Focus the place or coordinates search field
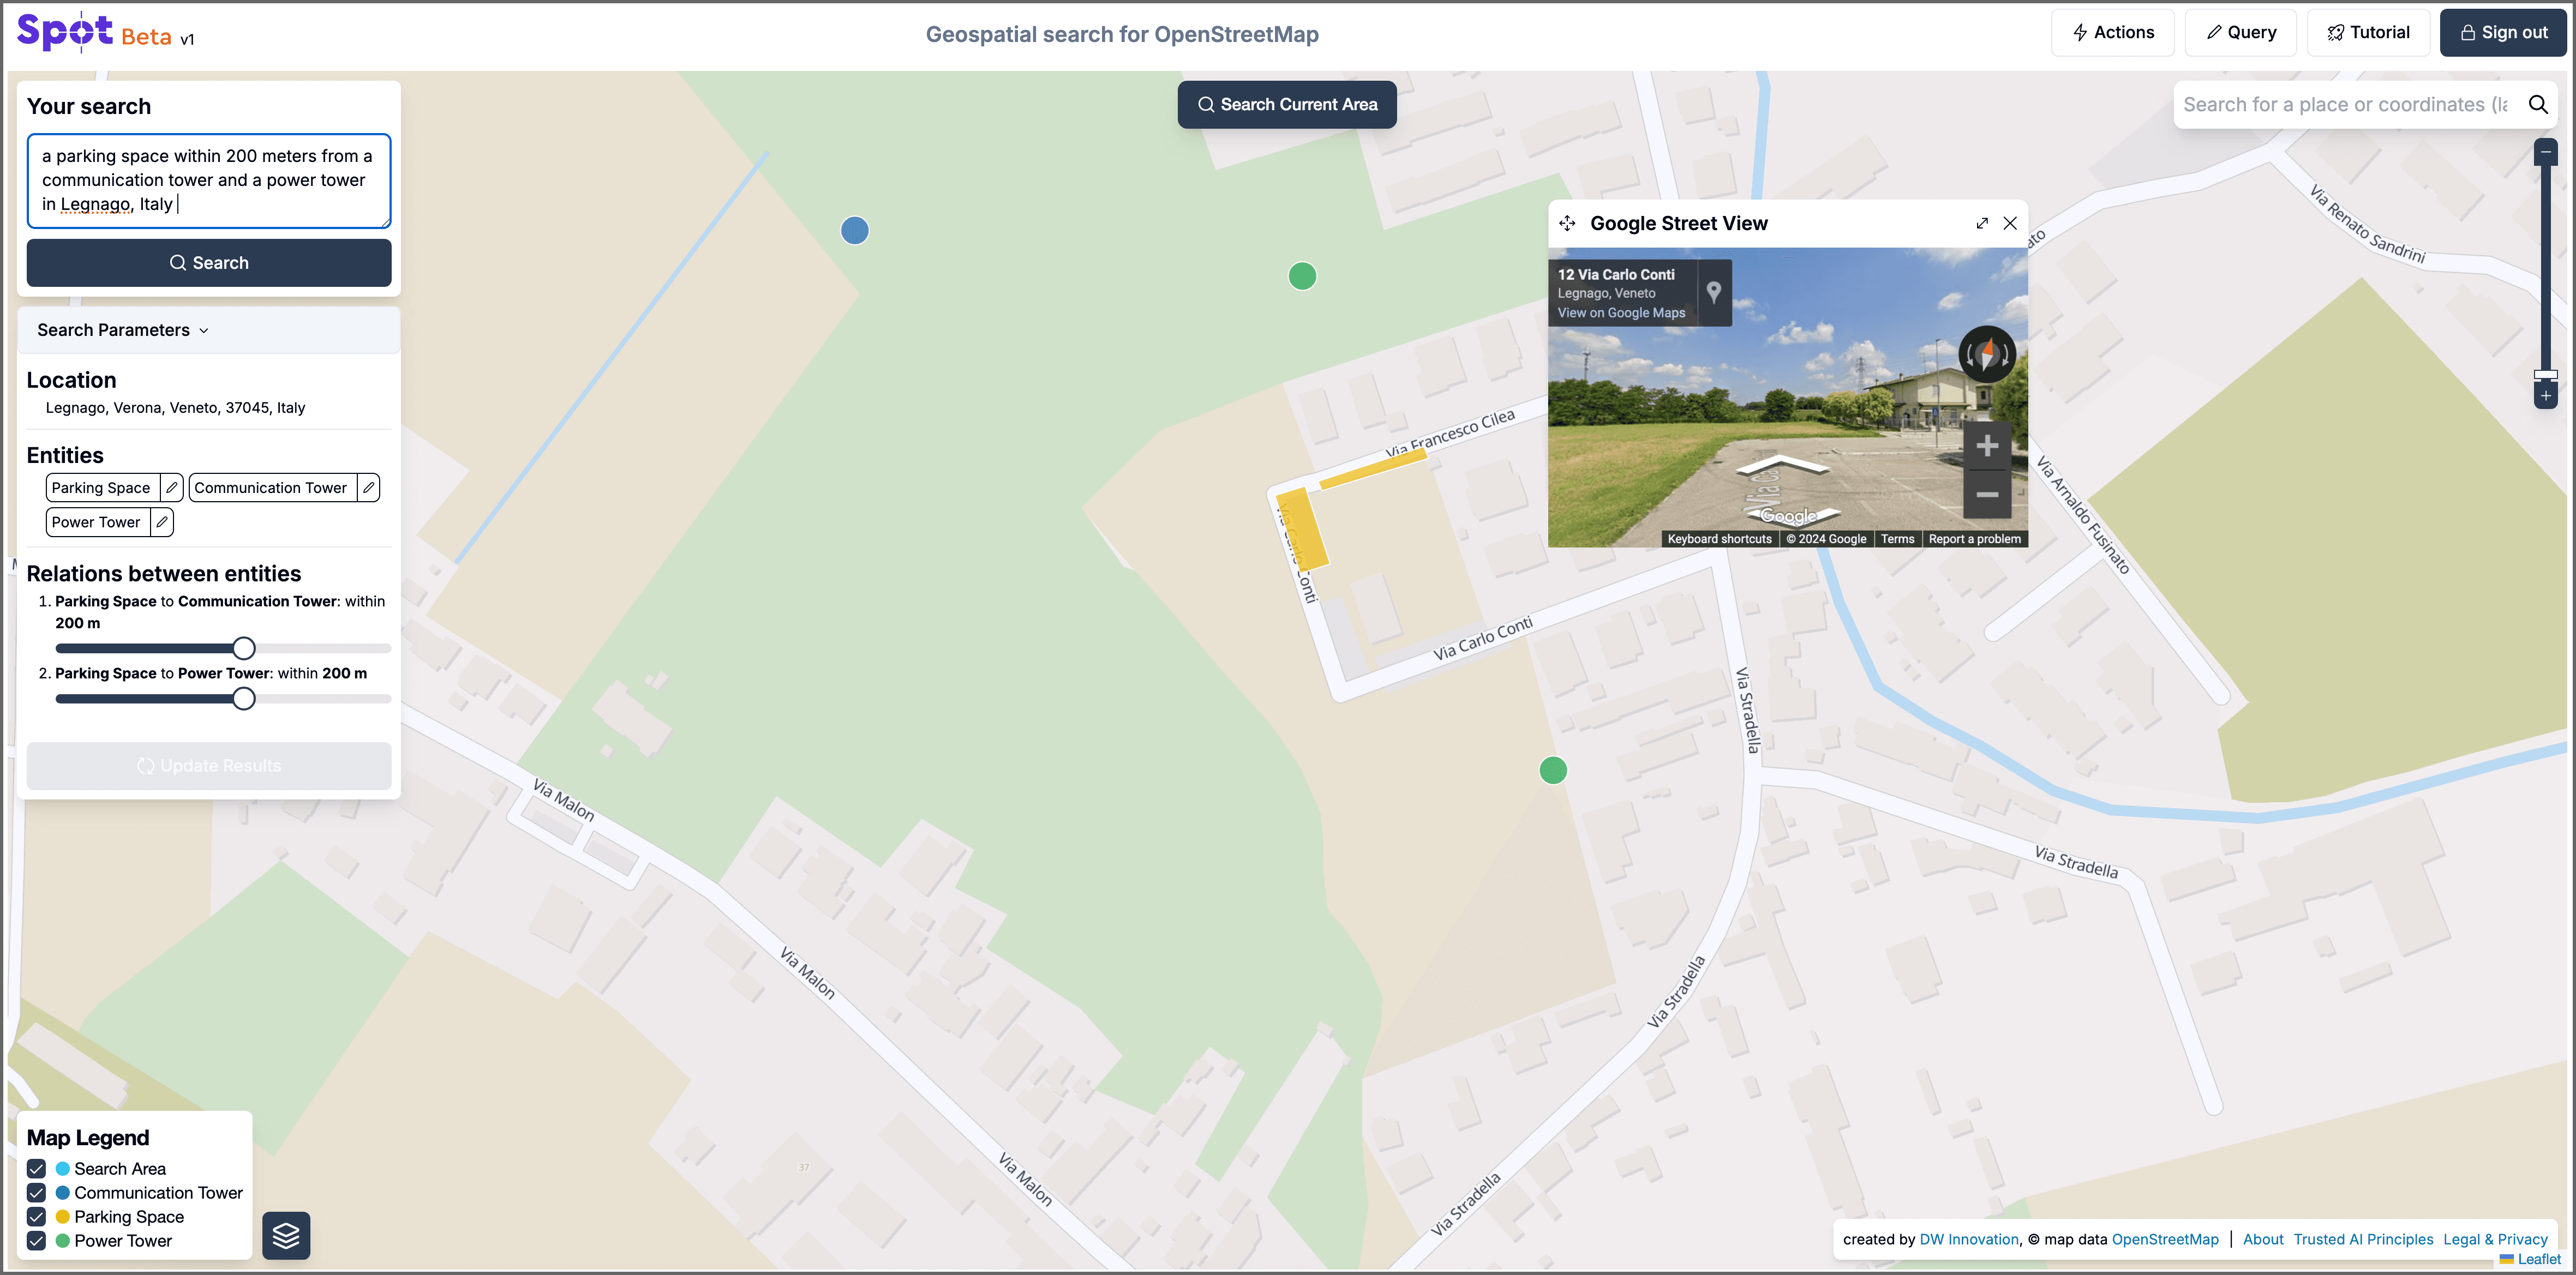The height and width of the screenshot is (1275, 2576). click(2345, 104)
